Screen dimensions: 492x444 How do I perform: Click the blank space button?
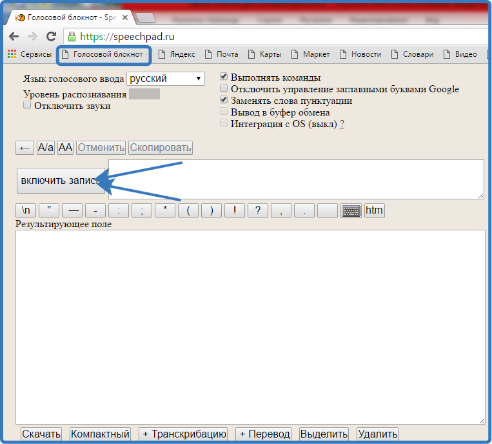[328, 210]
